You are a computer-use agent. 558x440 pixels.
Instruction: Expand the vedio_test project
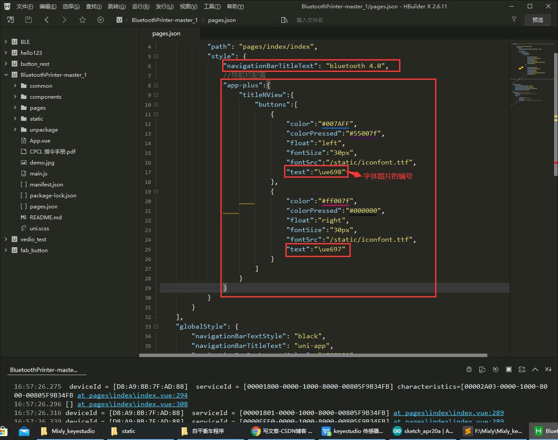6,239
